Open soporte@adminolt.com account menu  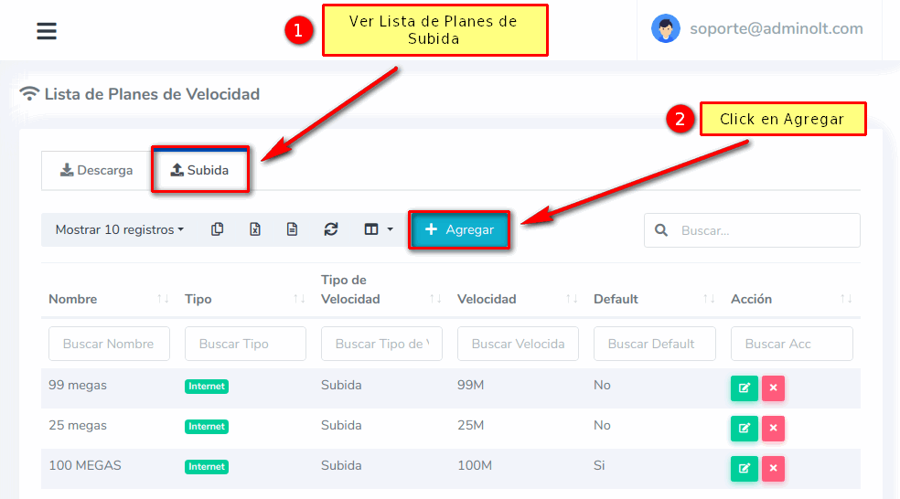click(x=776, y=28)
